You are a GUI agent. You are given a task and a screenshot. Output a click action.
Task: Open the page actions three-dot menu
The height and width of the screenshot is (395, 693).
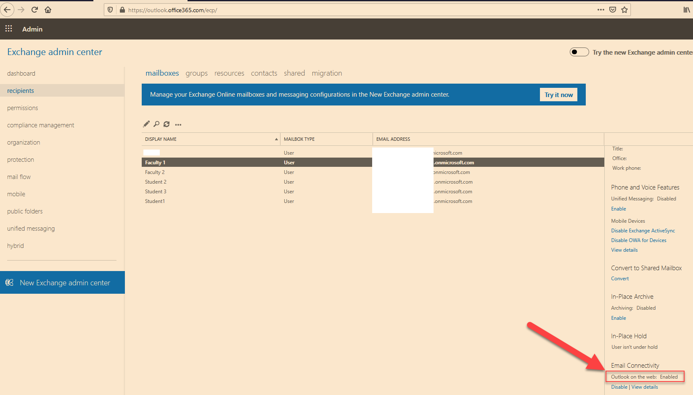(600, 10)
